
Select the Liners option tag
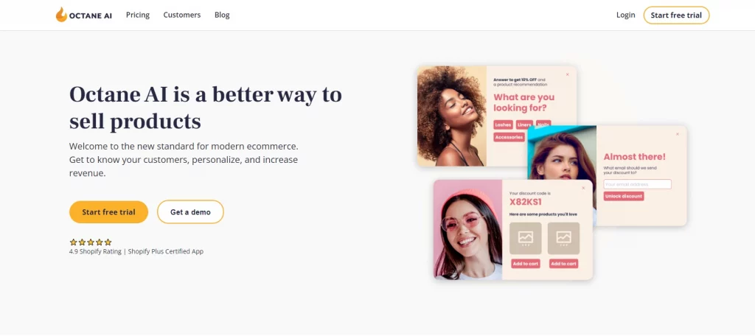pos(524,125)
